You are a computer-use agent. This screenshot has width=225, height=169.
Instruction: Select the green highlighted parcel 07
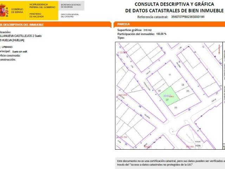point(169,96)
